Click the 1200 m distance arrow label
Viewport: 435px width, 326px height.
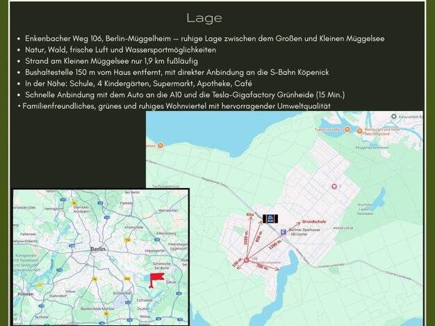tap(275, 245)
